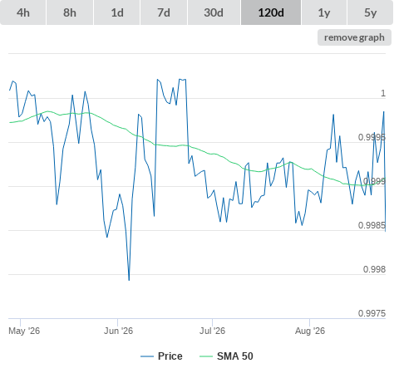Image resolution: width=394 pixels, height=378 pixels.
Task: Choose the 1d time range tab
Action: [x=117, y=12]
